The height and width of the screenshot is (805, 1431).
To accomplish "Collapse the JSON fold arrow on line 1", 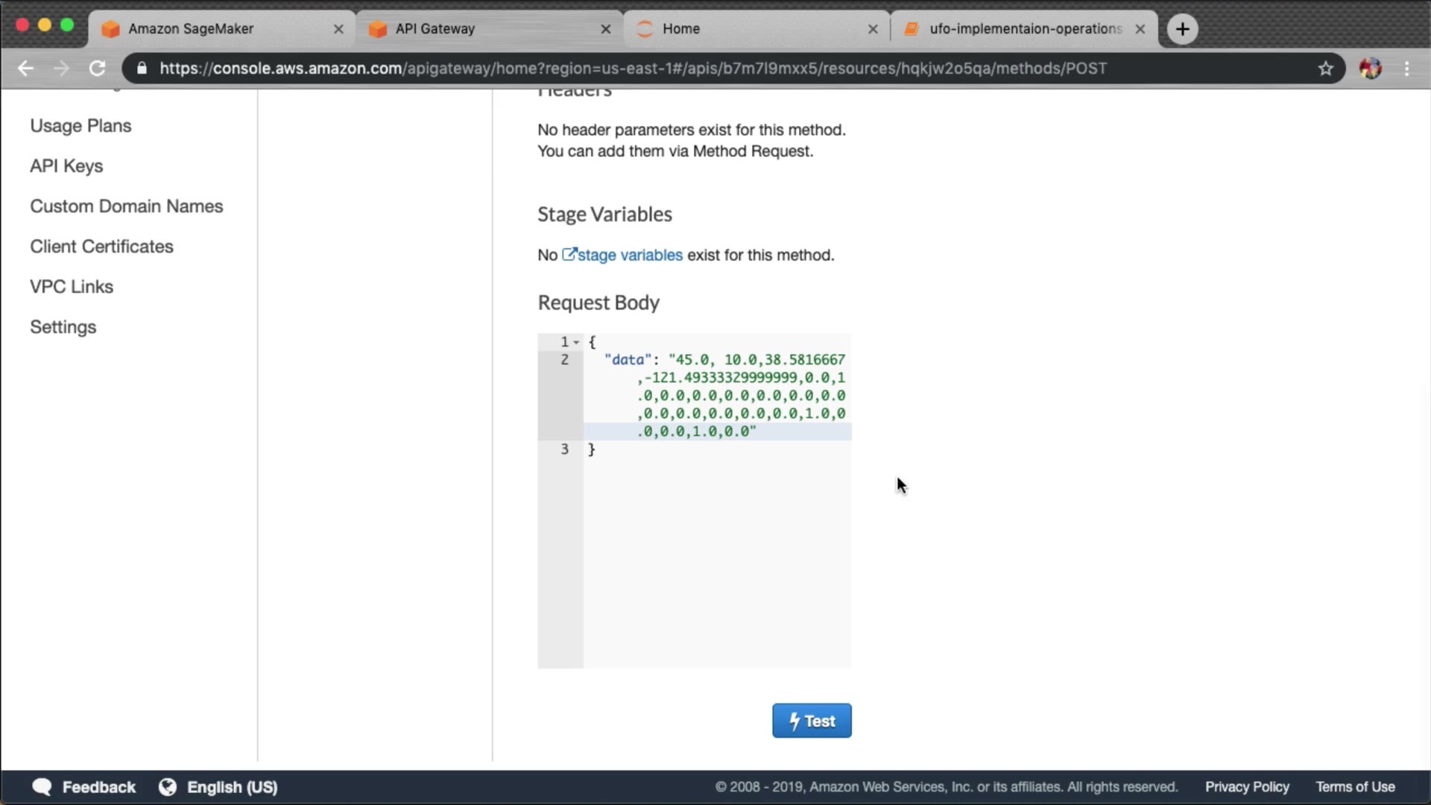I will coord(576,342).
